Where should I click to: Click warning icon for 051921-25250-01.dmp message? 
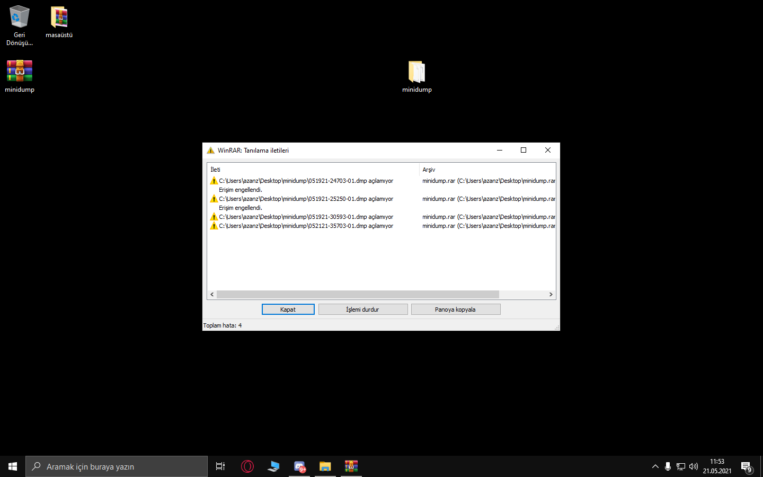214,199
